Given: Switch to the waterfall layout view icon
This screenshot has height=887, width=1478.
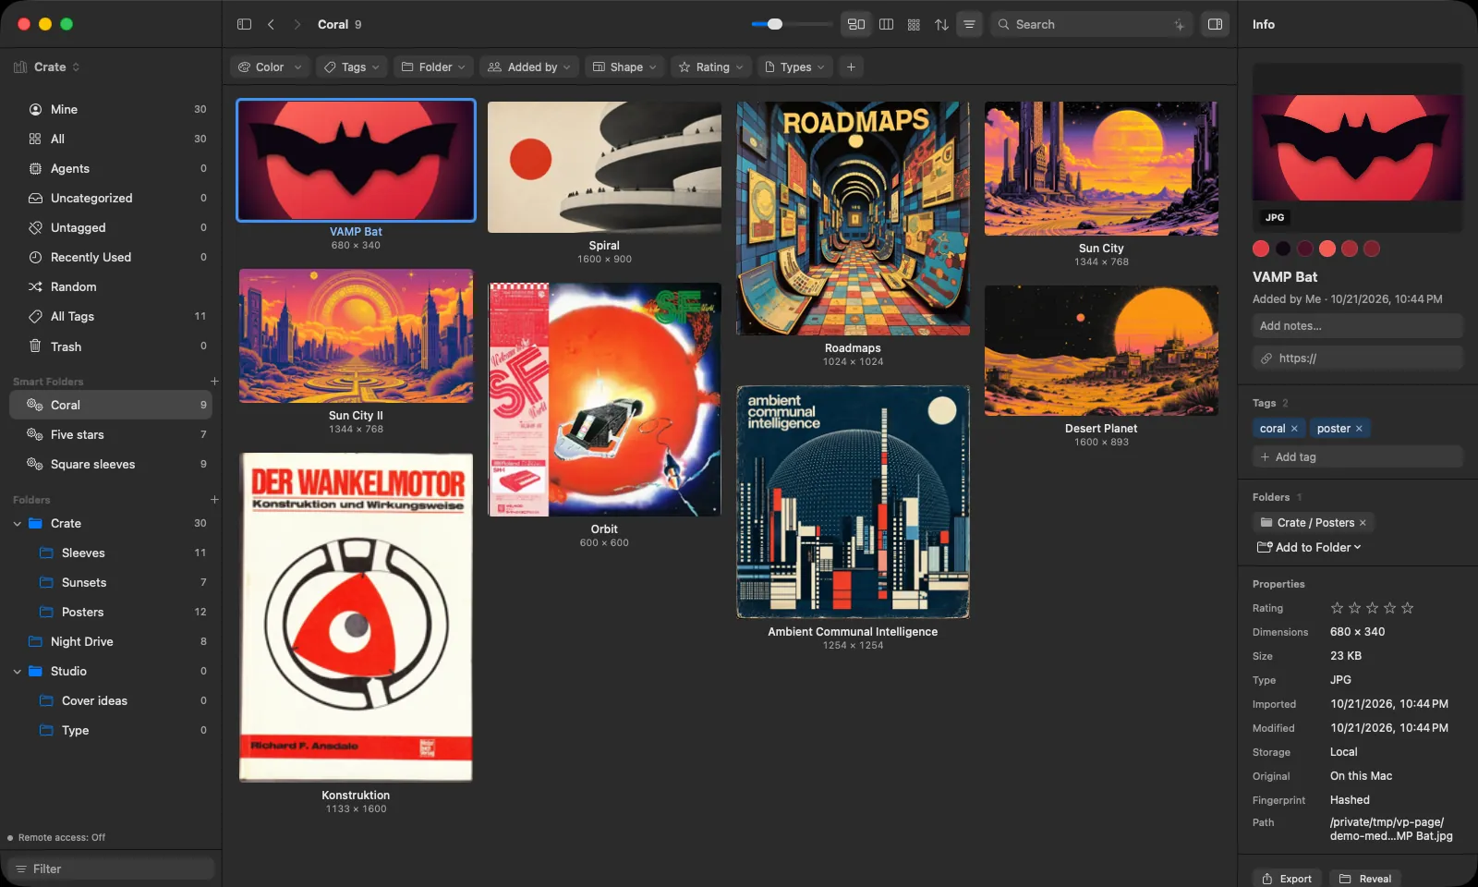Looking at the screenshot, I should tap(856, 24).
